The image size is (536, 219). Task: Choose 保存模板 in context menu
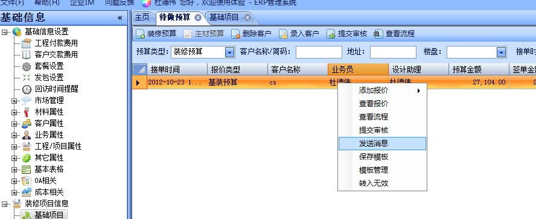tap(382, 157)
